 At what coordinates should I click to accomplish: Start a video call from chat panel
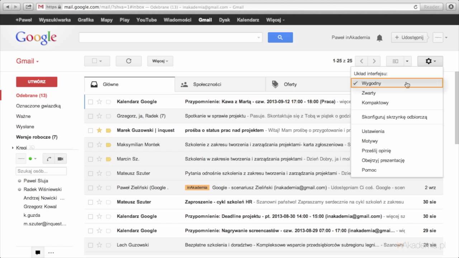(x=61, y=159)
